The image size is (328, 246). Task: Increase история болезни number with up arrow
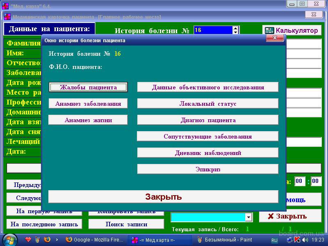(x=235, y=28)
